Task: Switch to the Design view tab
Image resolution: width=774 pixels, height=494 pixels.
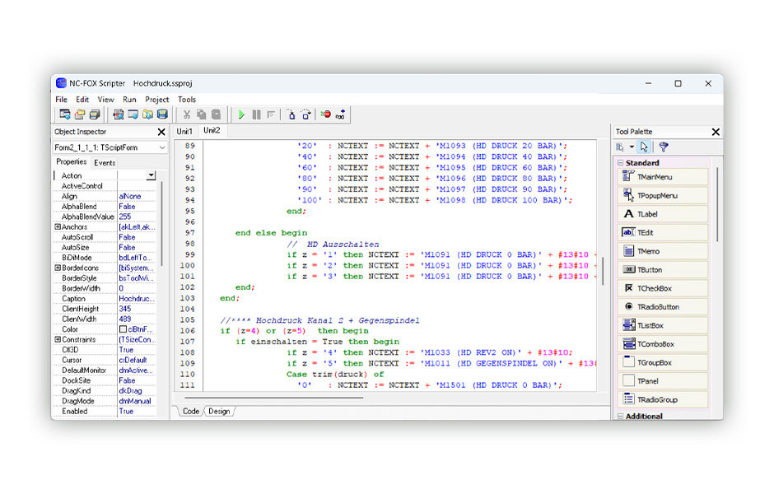Action: tap(219, 411)
